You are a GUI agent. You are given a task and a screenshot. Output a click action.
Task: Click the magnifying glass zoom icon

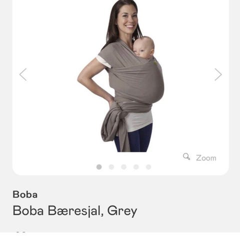186,156
